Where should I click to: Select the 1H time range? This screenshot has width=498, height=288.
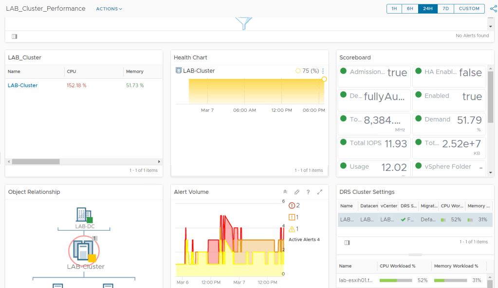click(x=394, y=9)
